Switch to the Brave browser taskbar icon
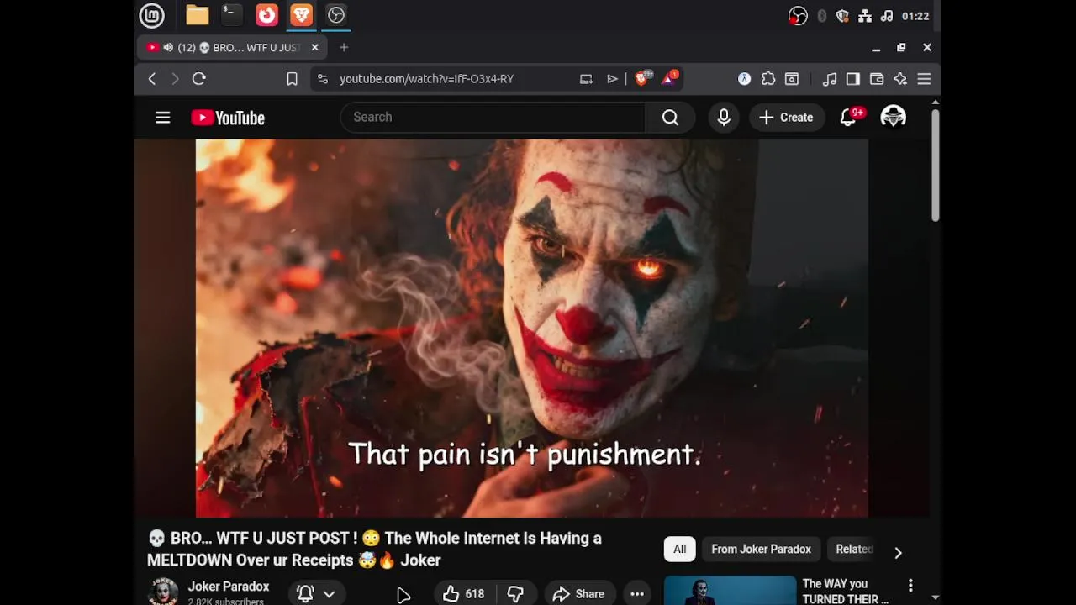Viewport: 1076px width, 605px height. tap(301, 15)
